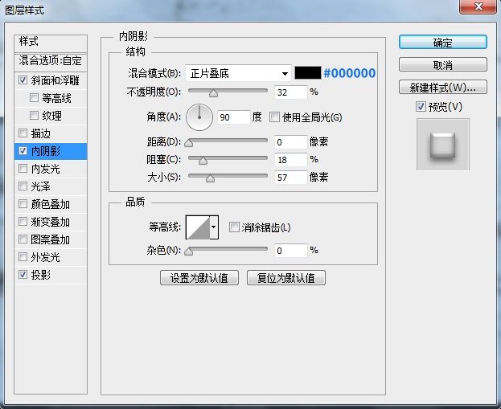Enable the 纹理 checkbox

[x=34, y=115]
